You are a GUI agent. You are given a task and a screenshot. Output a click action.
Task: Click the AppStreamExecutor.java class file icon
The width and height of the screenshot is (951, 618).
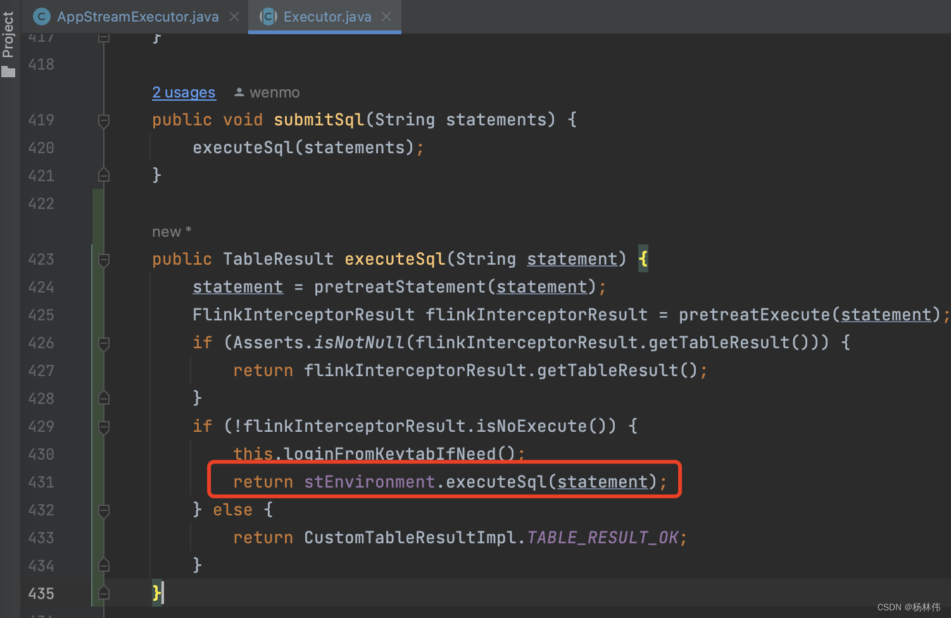pyautogui.click(x=41, y=16)
